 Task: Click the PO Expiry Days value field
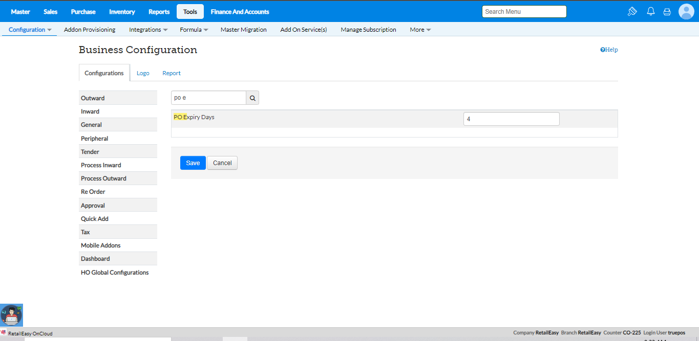(x=512, y=119)
